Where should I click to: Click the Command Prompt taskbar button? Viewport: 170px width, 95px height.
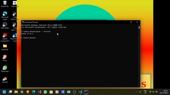pyautogui.click(x=86, y=92)
